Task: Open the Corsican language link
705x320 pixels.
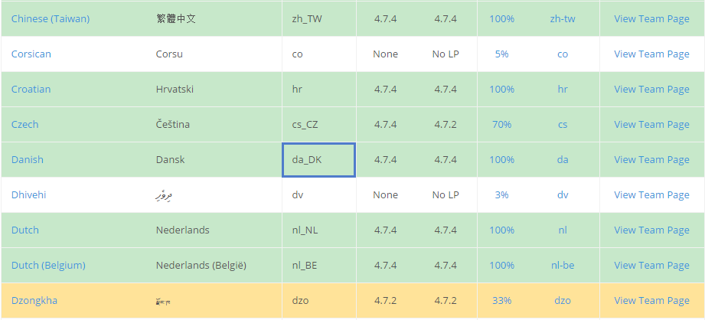Action: click(31, 54)
